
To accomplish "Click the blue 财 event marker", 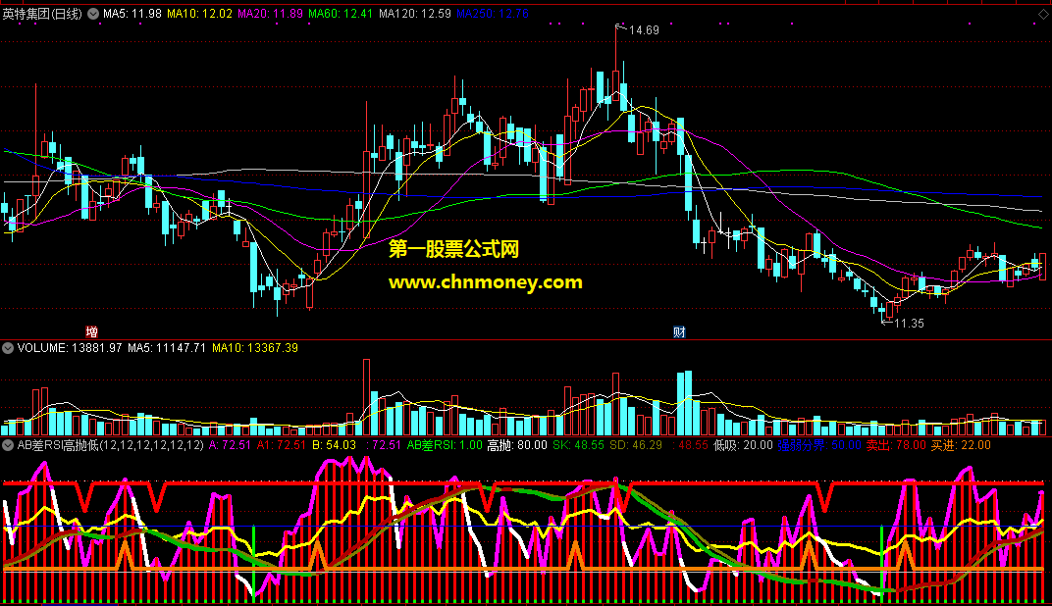I will click(679, 331).
